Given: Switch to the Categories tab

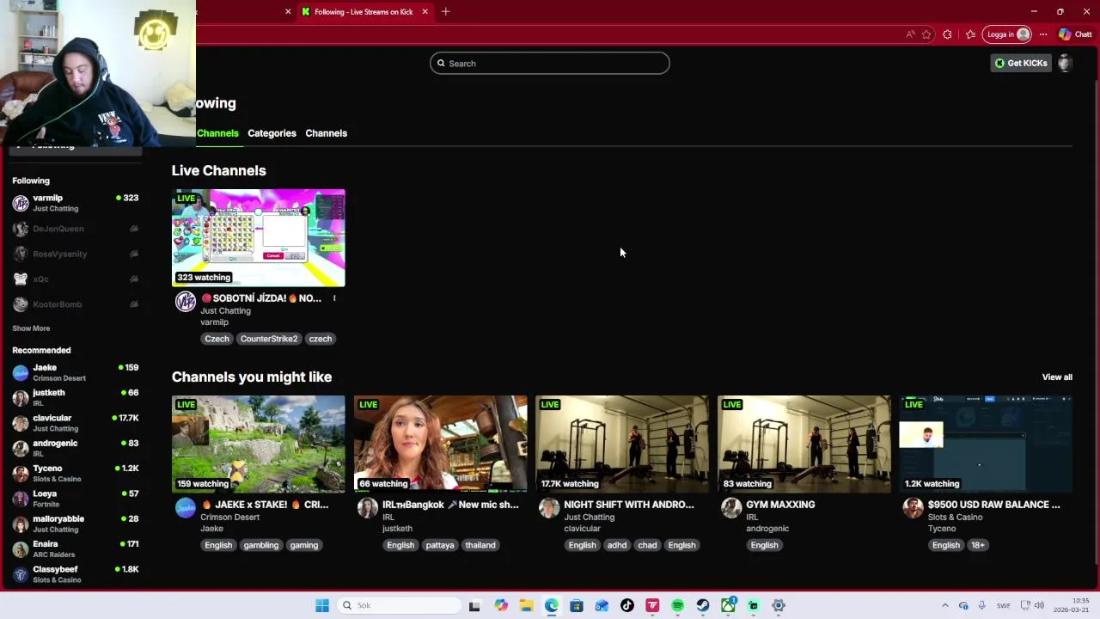Looking at the screenshot, I should tap(272, 133).
